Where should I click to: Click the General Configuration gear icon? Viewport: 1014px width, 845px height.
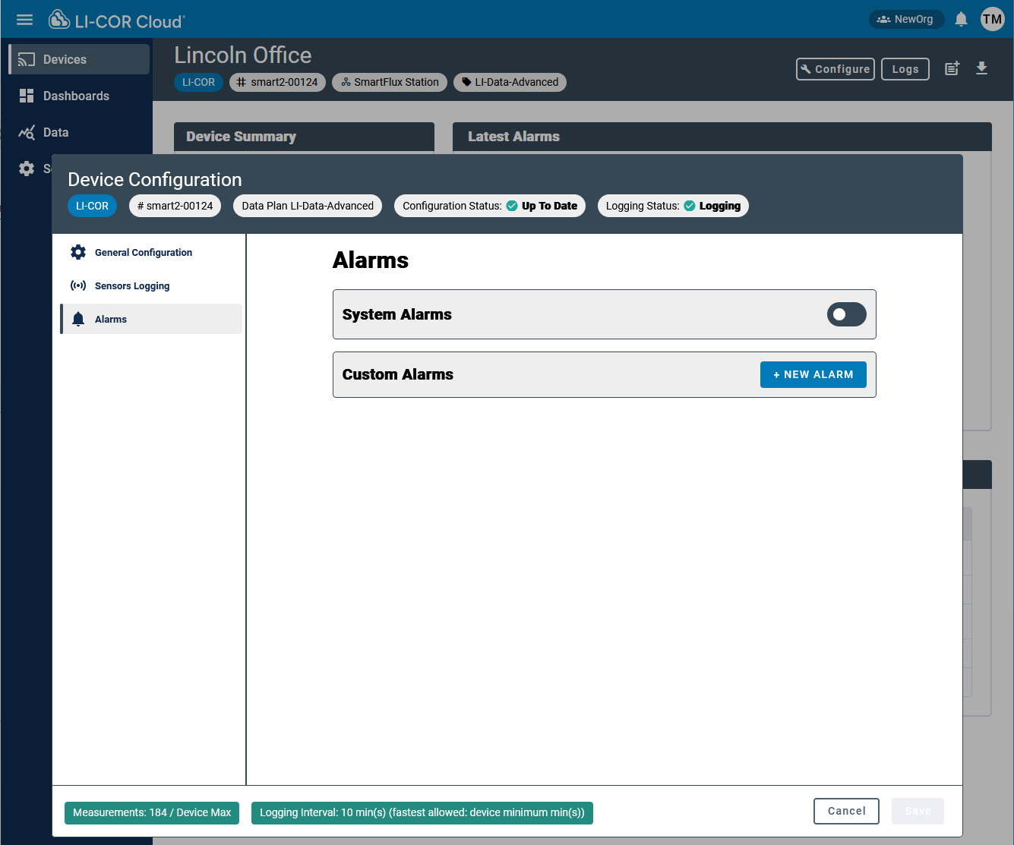point(78,252)
